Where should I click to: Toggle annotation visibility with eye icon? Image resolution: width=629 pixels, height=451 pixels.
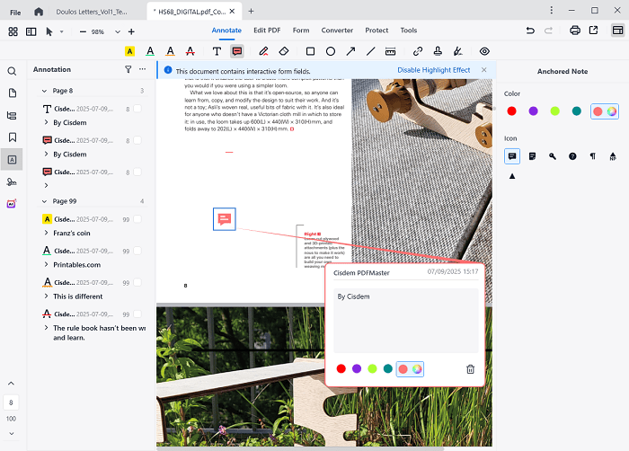[x=484, y=52]
